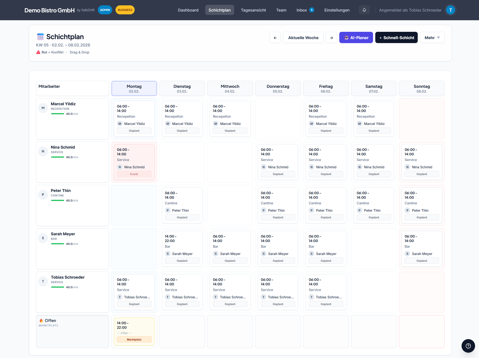Switch to the Tagesansicht view
The height and width of the screenshot is (358, 479).
pyautogui.click(x=253, y=10)
